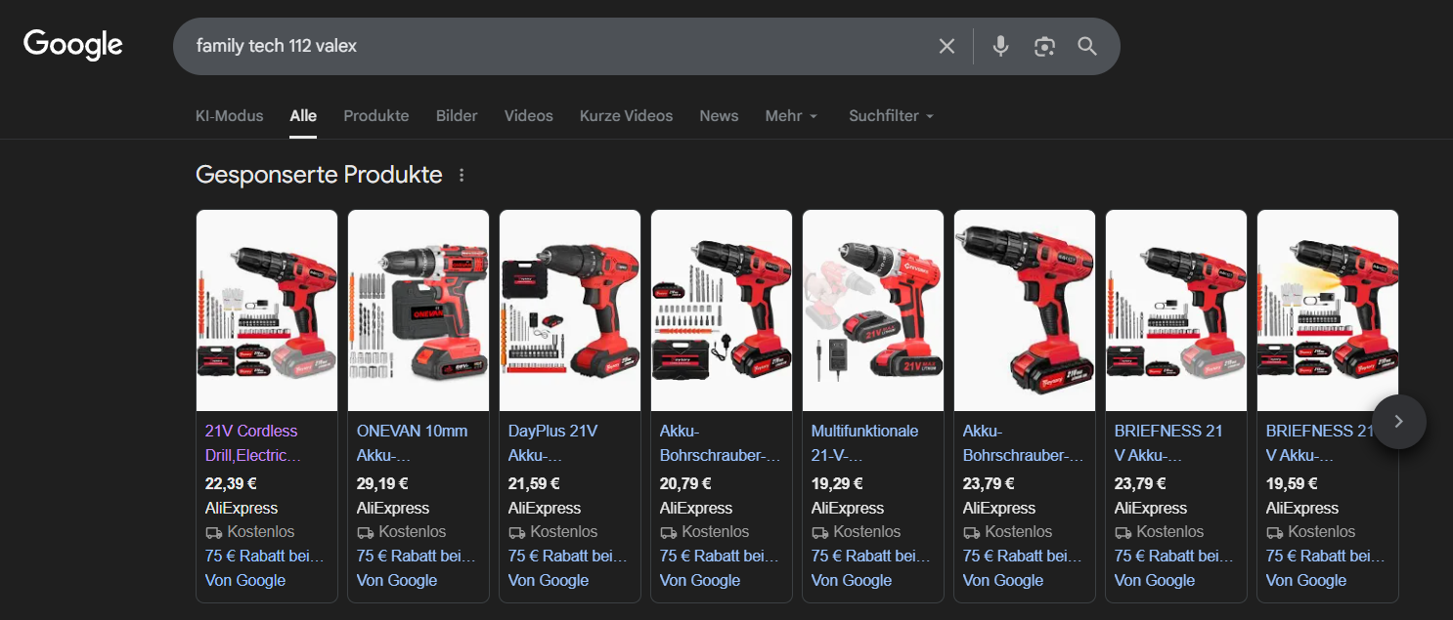Clear the search query with the X icon
The height and width of the screenshot is (620, 1453).
coord(947,46)
